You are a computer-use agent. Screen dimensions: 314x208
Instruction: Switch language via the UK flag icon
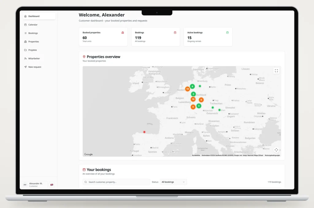pos(52,185)
